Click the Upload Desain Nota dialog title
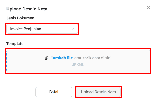 pos(27,9)
